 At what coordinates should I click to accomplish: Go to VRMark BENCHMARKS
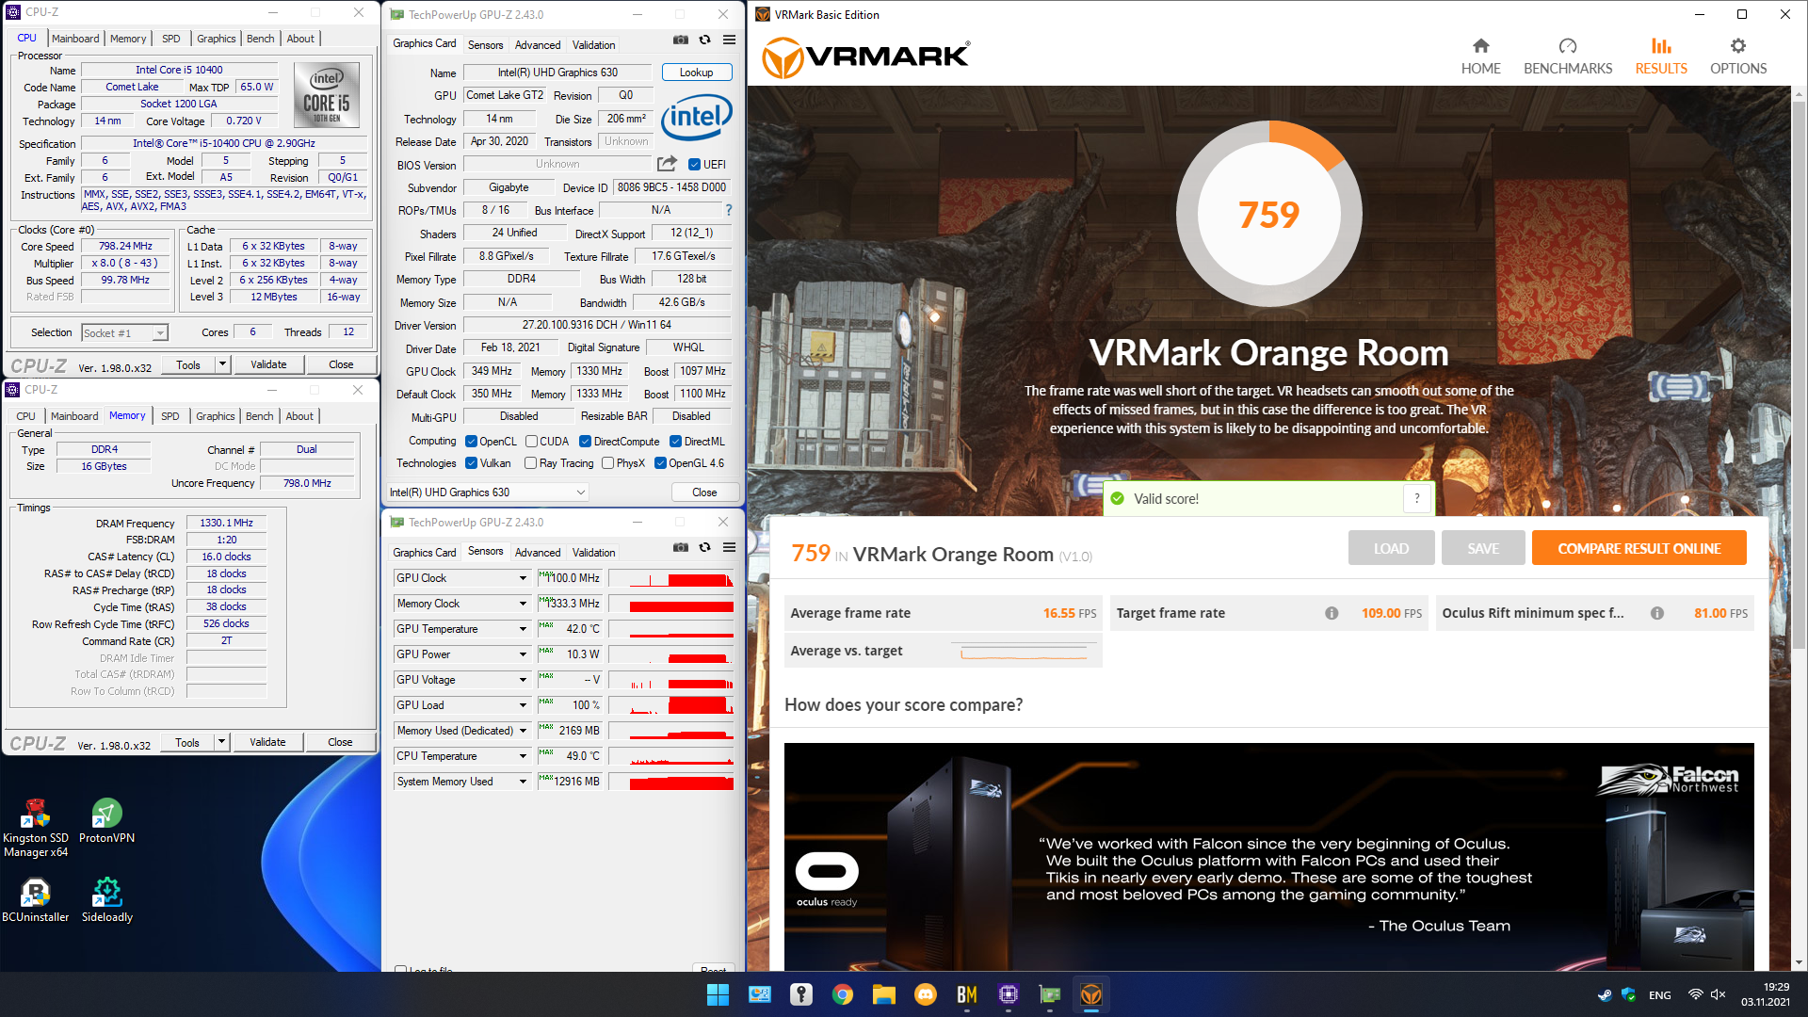tap(1568, 56)
